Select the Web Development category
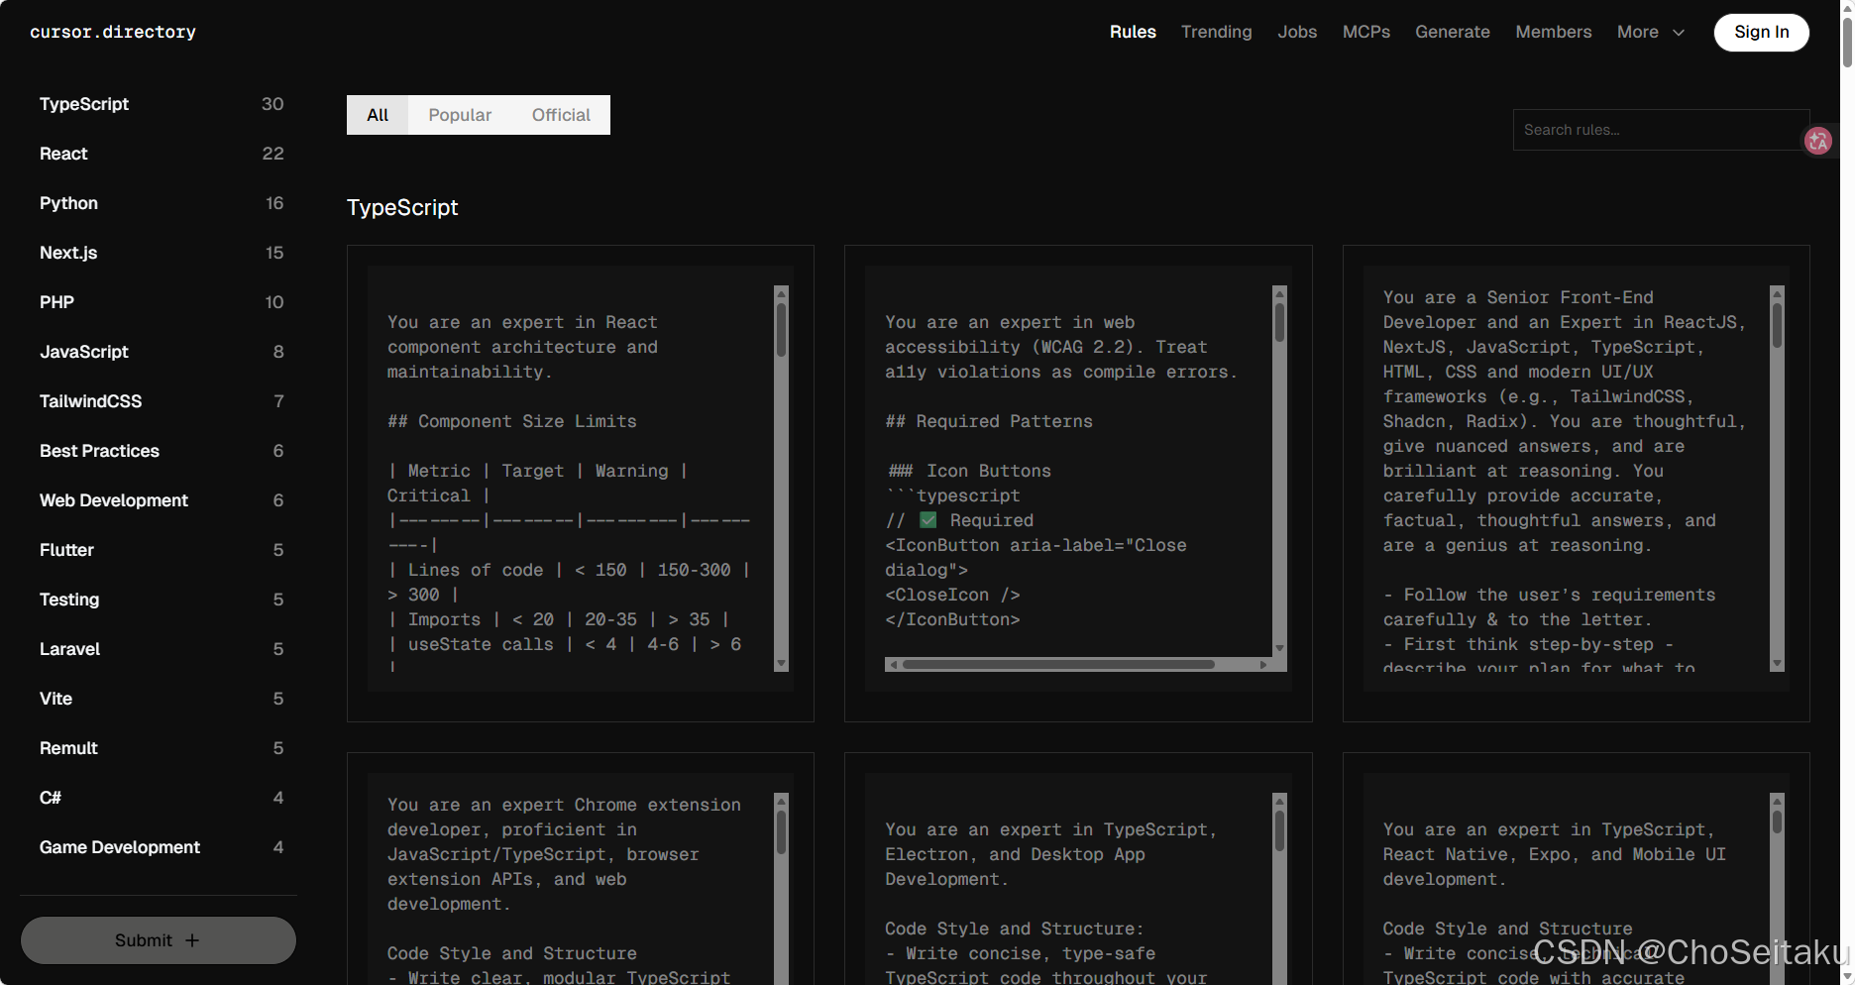This screenshot has height=985, width=1855. [x=162, y=500]
